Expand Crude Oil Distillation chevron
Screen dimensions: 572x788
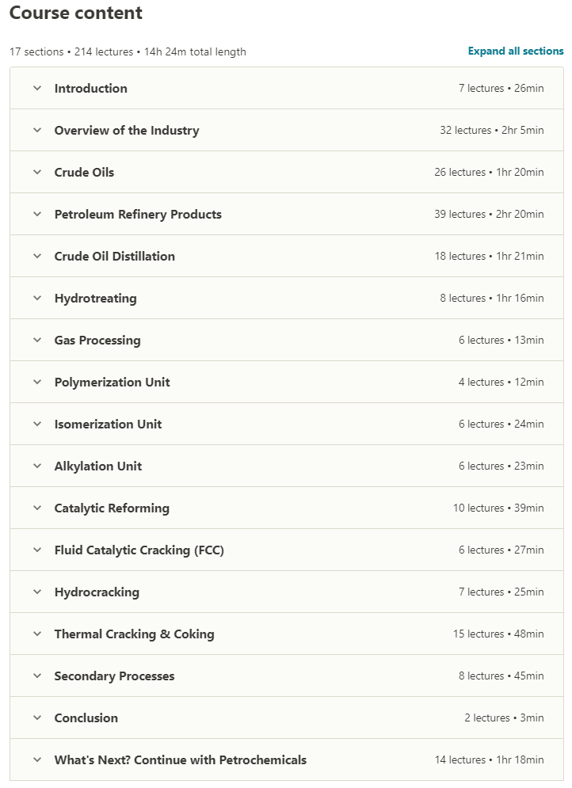point(36,257)
